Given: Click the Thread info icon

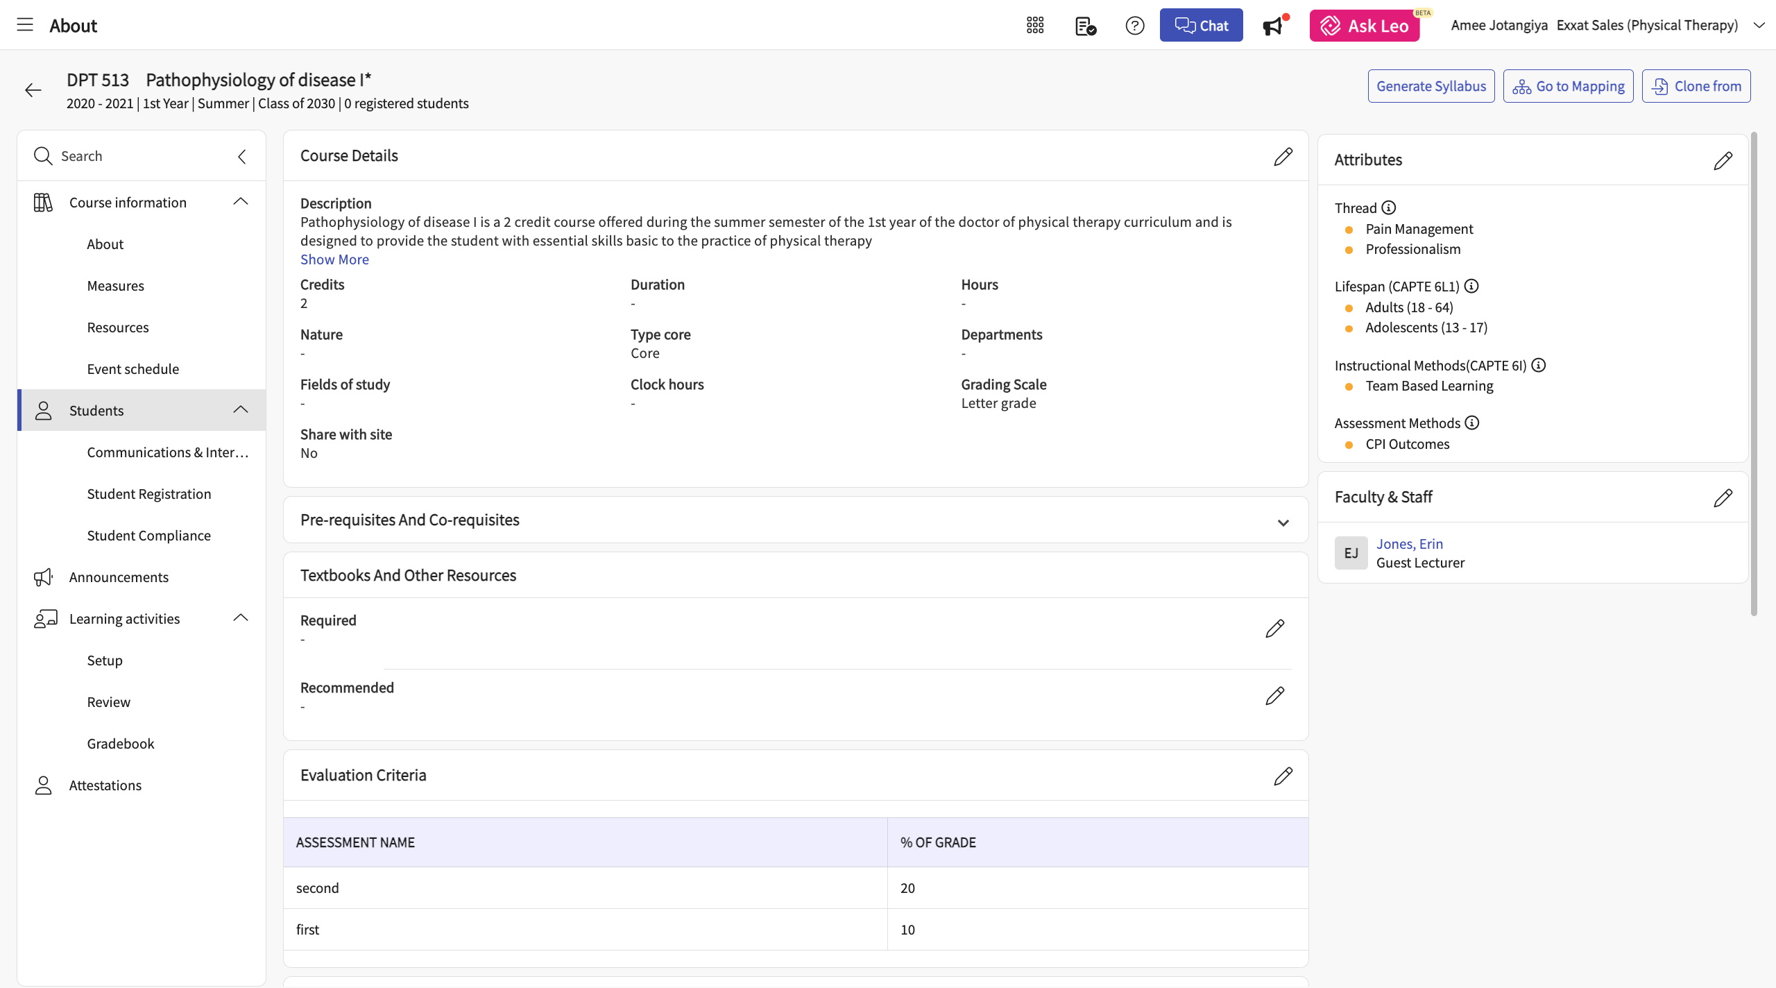Looking at the screenshot, I should pos(1388,208).
